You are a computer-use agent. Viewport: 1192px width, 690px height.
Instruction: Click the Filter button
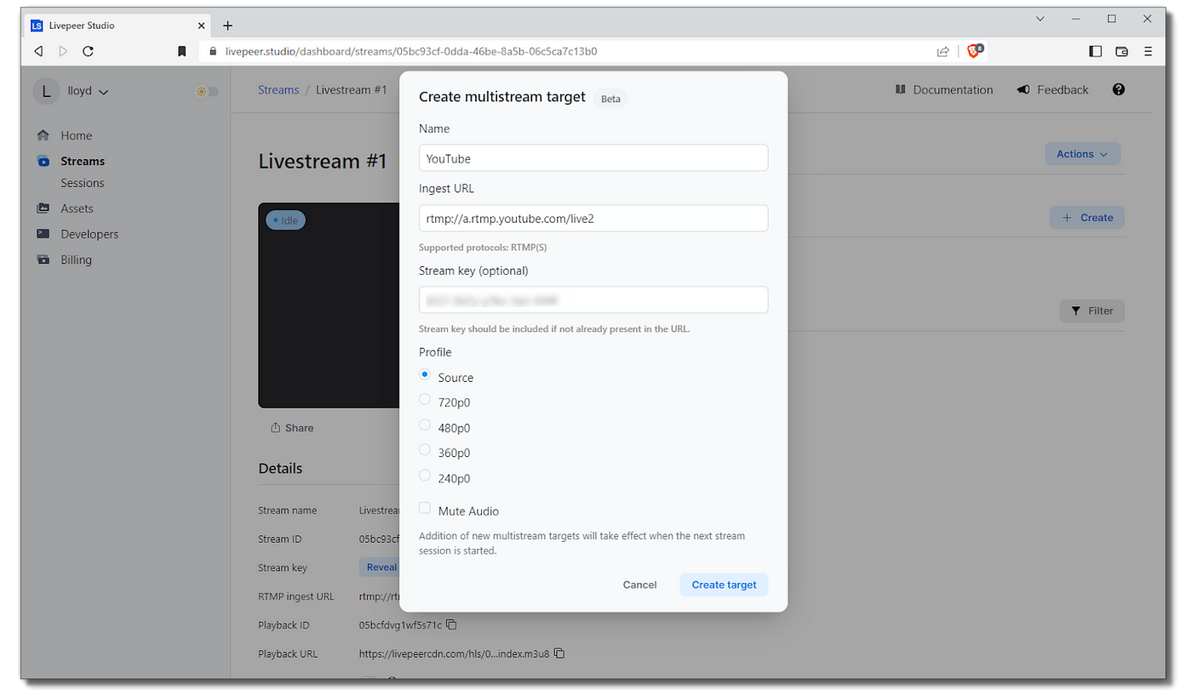[x=1092, y=311]
